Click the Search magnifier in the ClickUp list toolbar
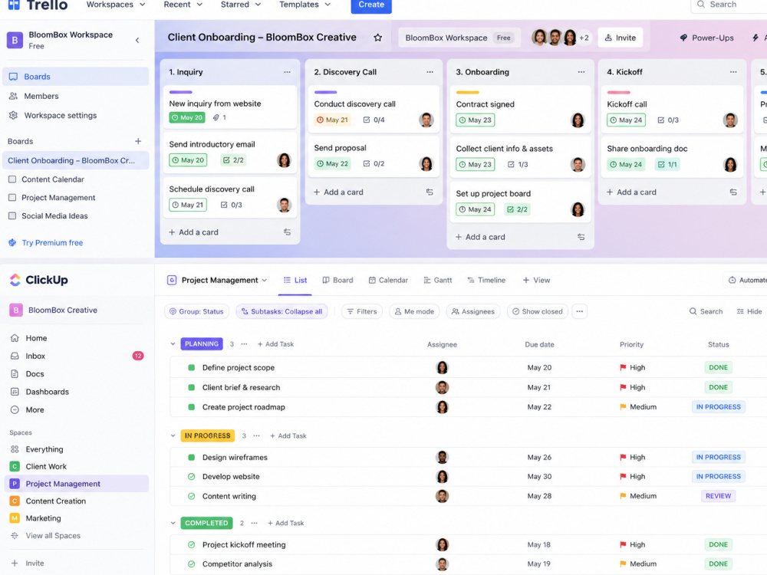The height and width of the screenshot is (575, 767). pos(693,311)
